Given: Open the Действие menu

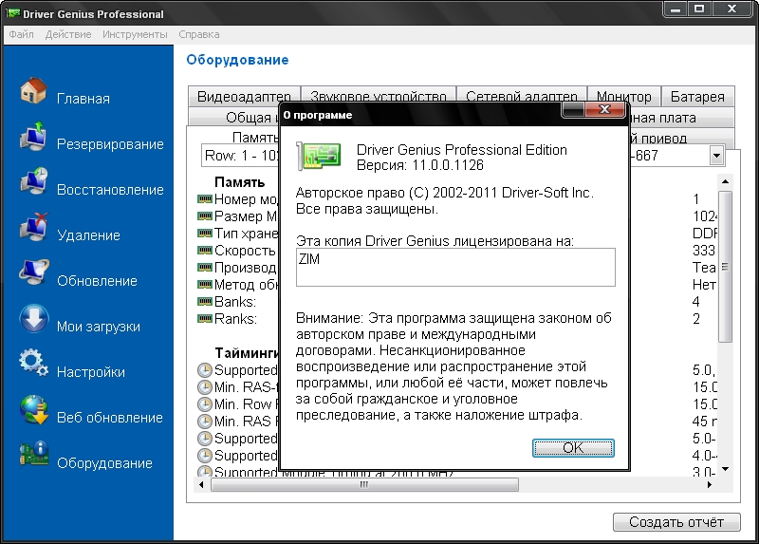Looking at the screenshot, I should tap(68, 34).
